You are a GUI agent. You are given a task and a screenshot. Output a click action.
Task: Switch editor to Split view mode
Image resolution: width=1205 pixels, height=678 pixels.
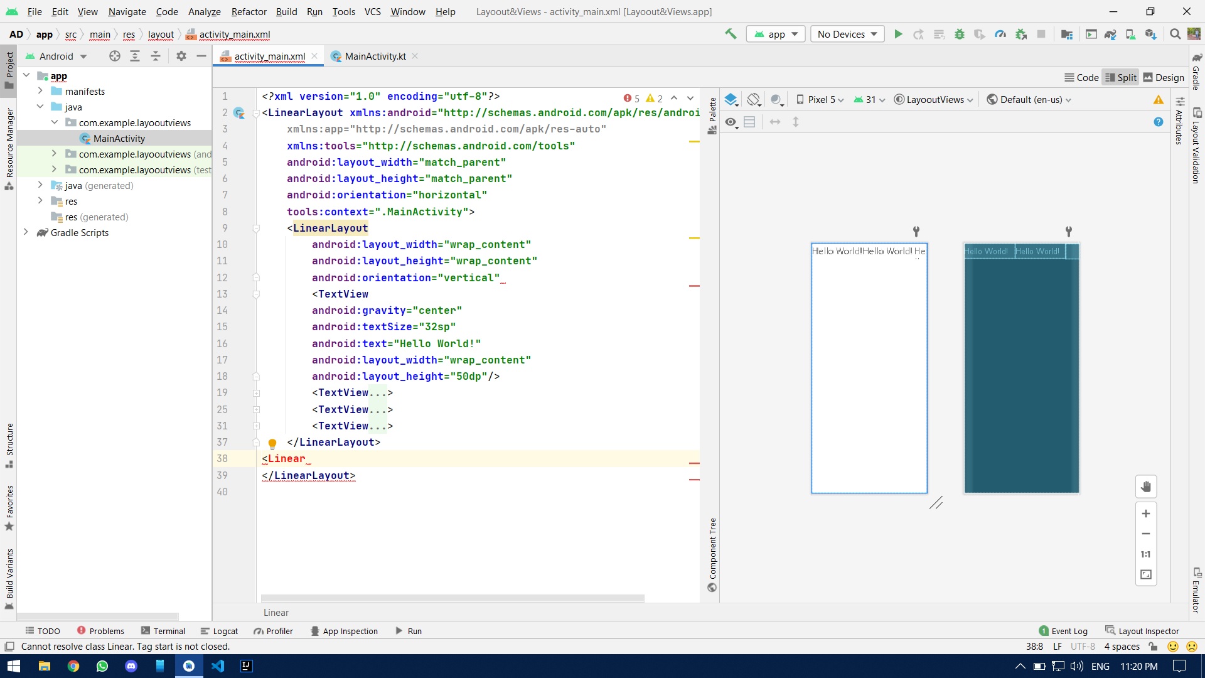click(1120, 77)
